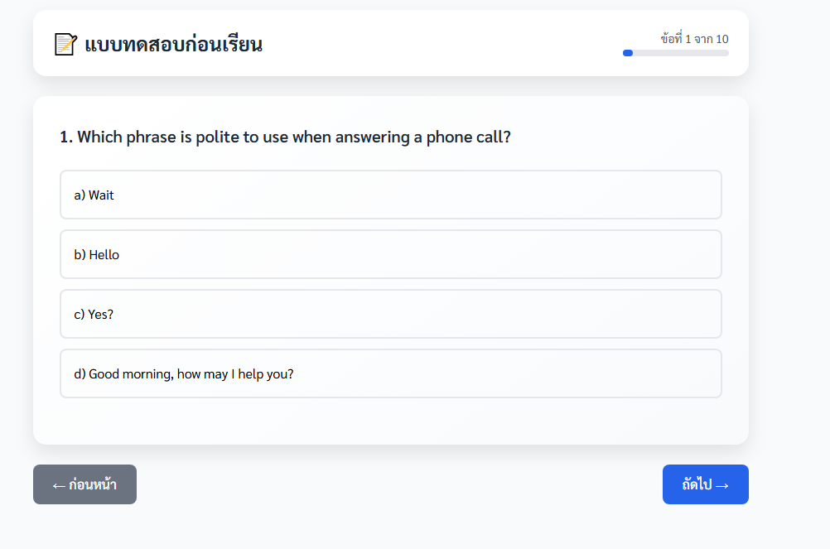Click empty space below option d in card

pyautogui.click(x=391, y=421)
